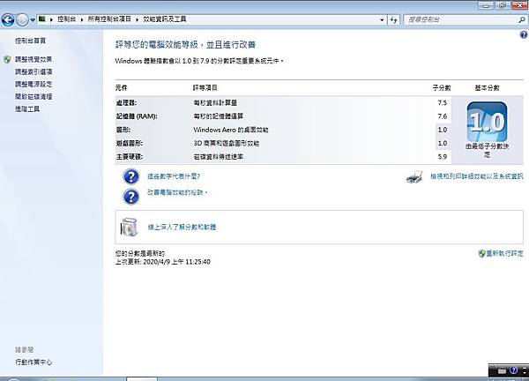Open 檢視和列印詳細效能以及系統資訊 link
Viewport: 529px width, 381px height.
(477, 176)
